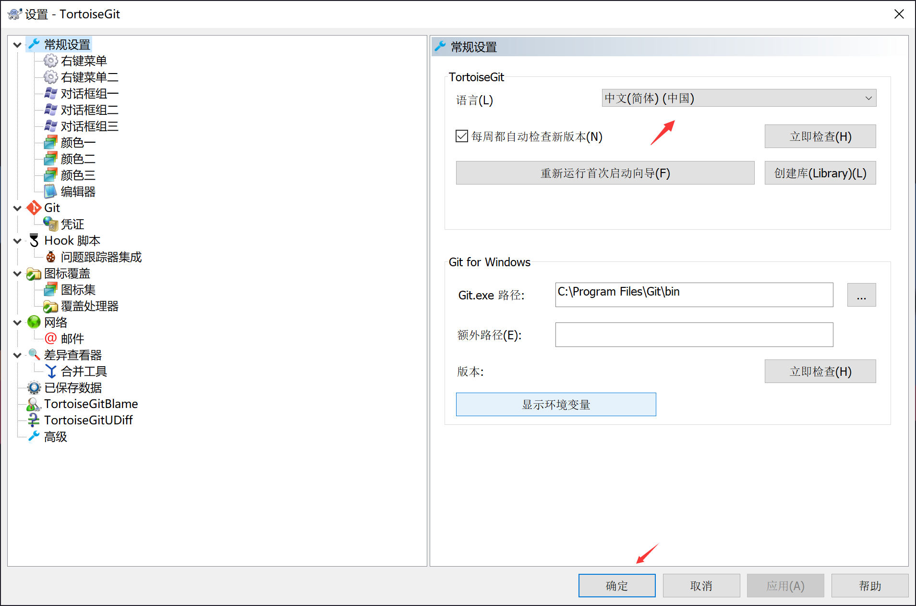The width and height of the screenshot is (916, 606).
Task: Select 图标集 tree item
Action: pos(78,290)
